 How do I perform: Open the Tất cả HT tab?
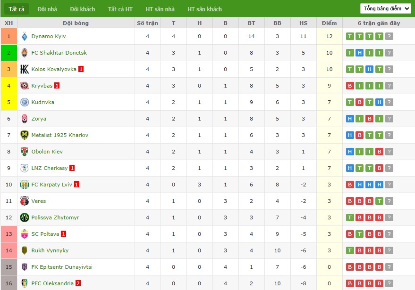(x=120, y=9)
